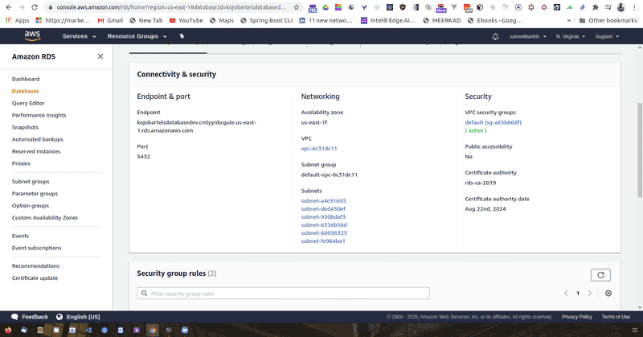
Task: Click the globe icon beside English (US)
Action: pyautogui.click(x=59, y=317)
